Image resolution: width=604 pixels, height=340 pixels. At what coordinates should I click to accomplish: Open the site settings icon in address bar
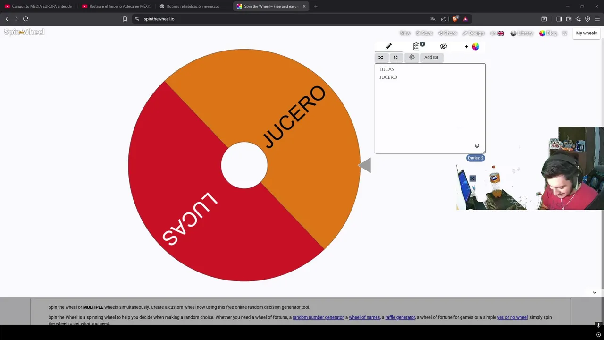tap(137, 19)
